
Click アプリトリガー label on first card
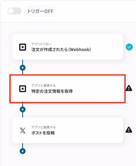pos(42,44)
